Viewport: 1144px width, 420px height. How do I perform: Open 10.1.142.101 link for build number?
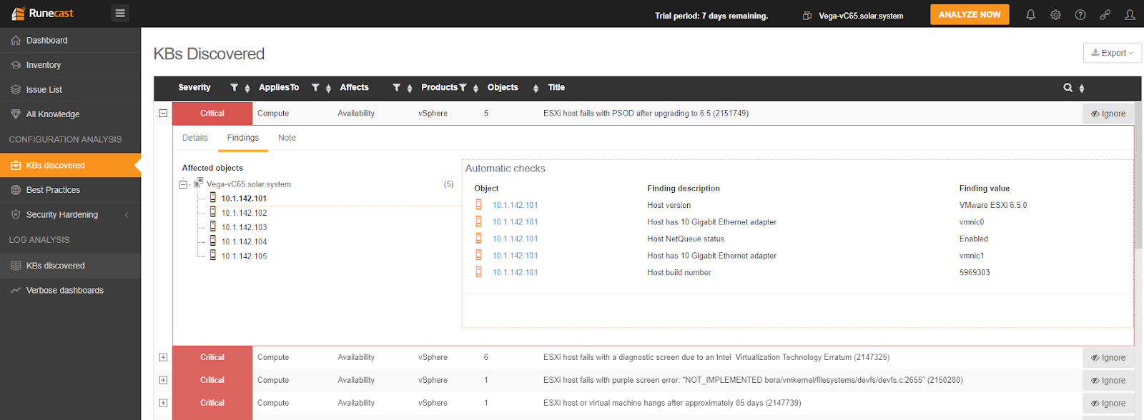tap(515, 272)
